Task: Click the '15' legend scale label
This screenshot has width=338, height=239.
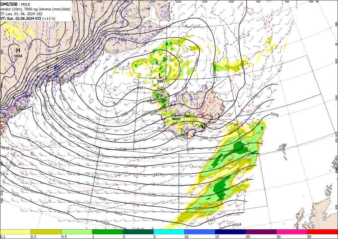Action: 217,237
